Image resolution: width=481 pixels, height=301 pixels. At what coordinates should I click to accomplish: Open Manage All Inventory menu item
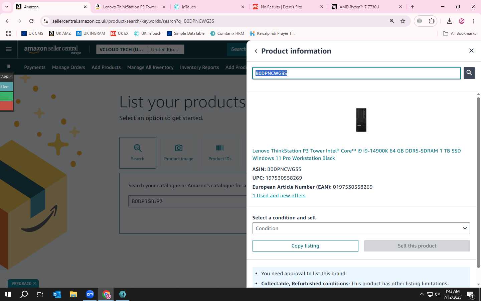coord(150,67)
